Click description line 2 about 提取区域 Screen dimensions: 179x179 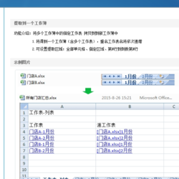click(85, 49)
